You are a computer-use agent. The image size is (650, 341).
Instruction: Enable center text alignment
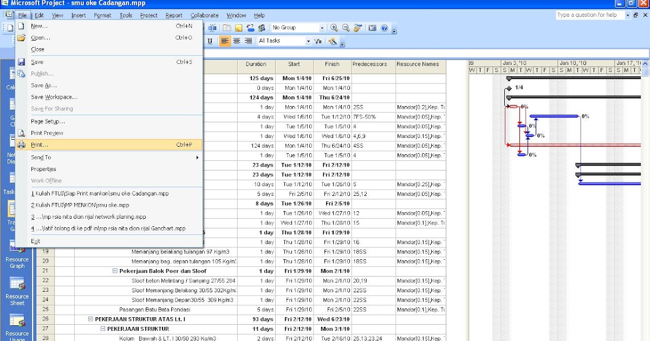click(x=236, y=41)
